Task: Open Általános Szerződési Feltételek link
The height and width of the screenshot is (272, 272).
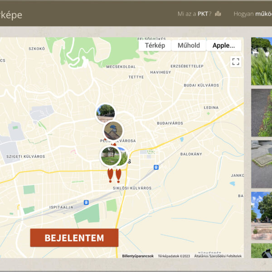Action: coord(218,256)
